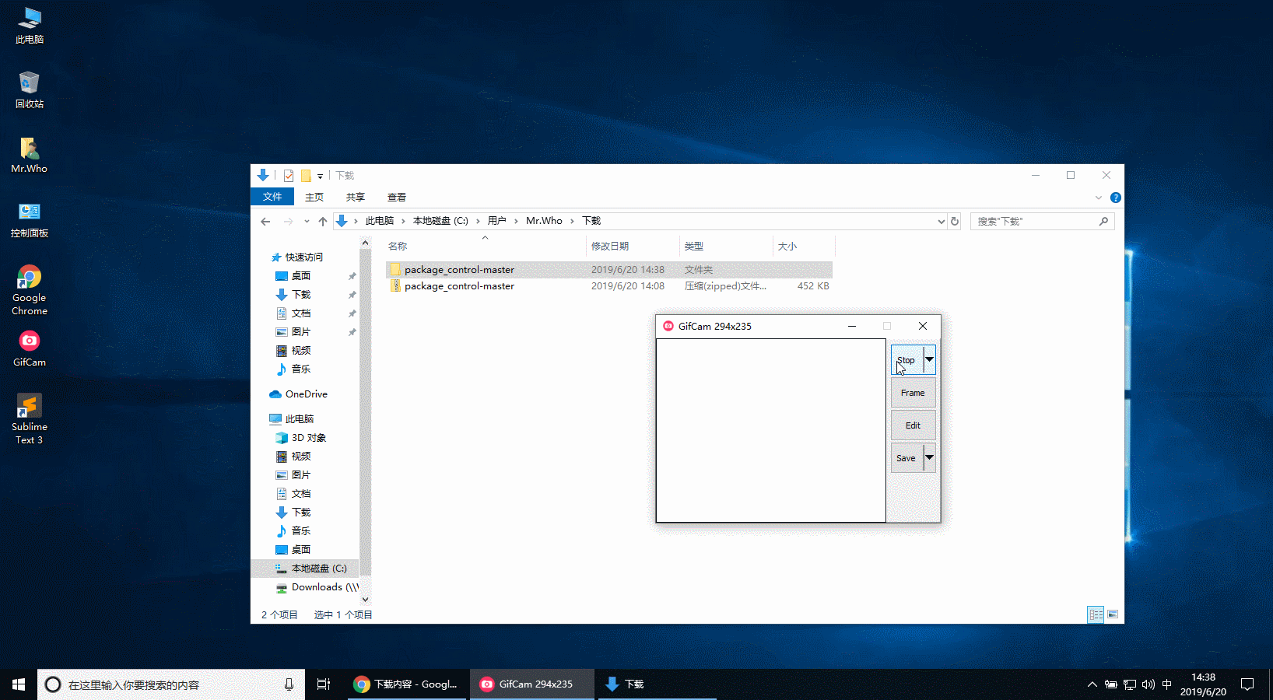Click the New folder icon in Explorer's title bar
The height and width of the screenshot is (700, 1273).
coord(306,176)
